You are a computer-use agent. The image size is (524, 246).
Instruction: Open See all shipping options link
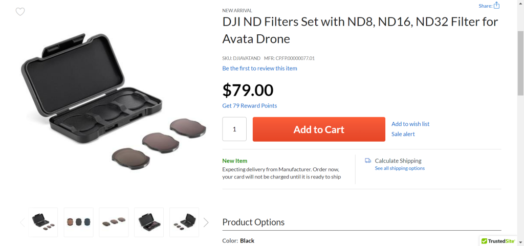tap(400, 168)
